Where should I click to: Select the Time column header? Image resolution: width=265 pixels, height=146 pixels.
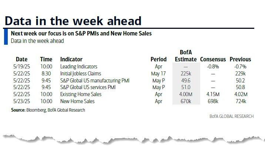click(46, 59)
